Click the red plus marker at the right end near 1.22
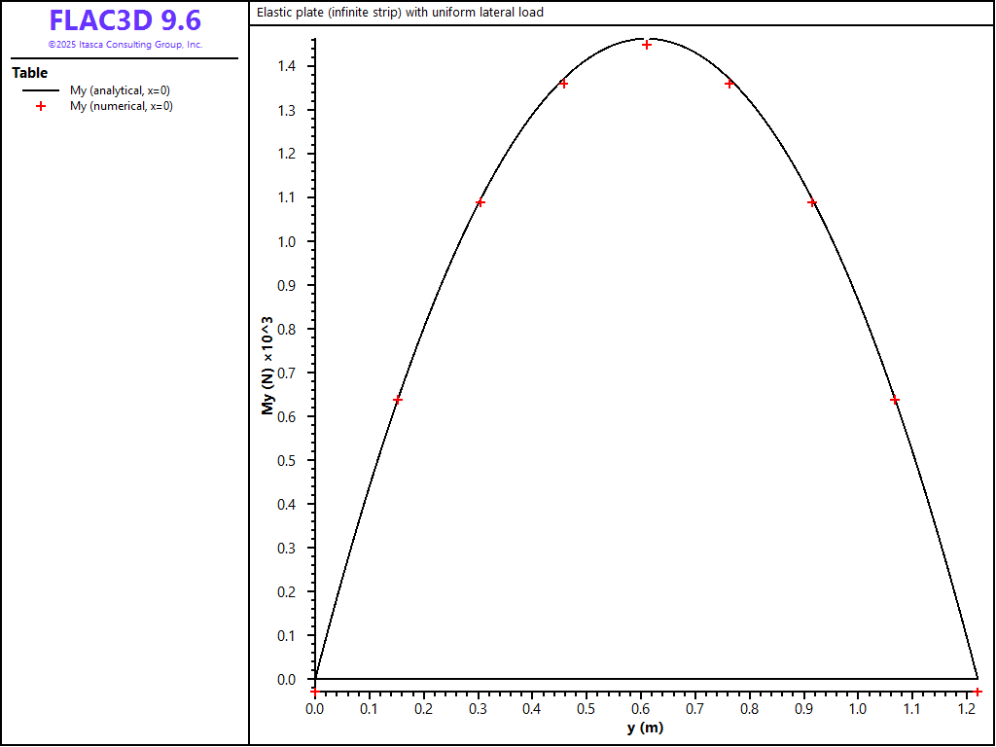The width and height of the screenshot is (996, 747). pyautogui.click(x=978, y=691)
